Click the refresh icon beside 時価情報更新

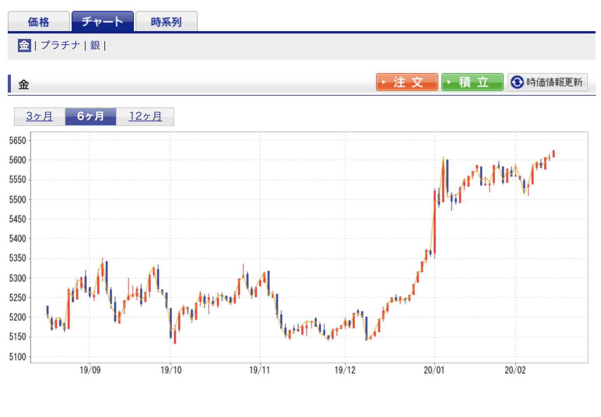517,82
